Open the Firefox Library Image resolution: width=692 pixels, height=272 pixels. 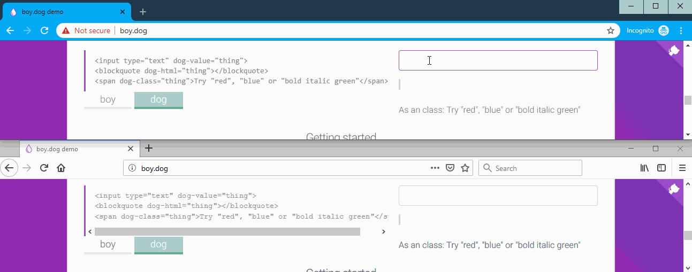[x=645, y=168]
